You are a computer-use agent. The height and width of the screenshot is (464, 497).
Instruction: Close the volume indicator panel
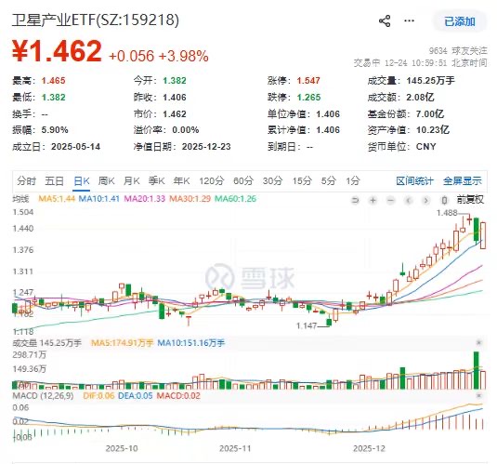pos(479,343)
